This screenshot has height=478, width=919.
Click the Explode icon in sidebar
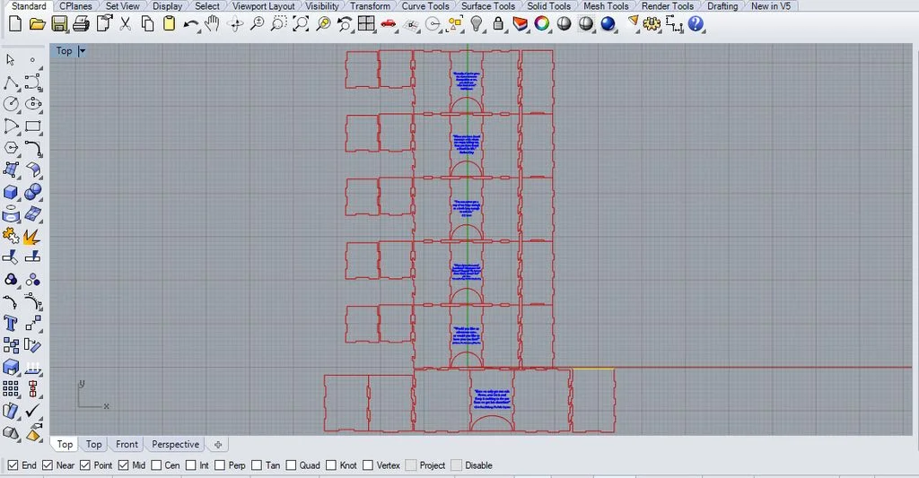(x=33, y=236)
